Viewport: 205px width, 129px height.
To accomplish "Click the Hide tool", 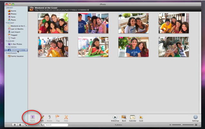I will point(66,118).
